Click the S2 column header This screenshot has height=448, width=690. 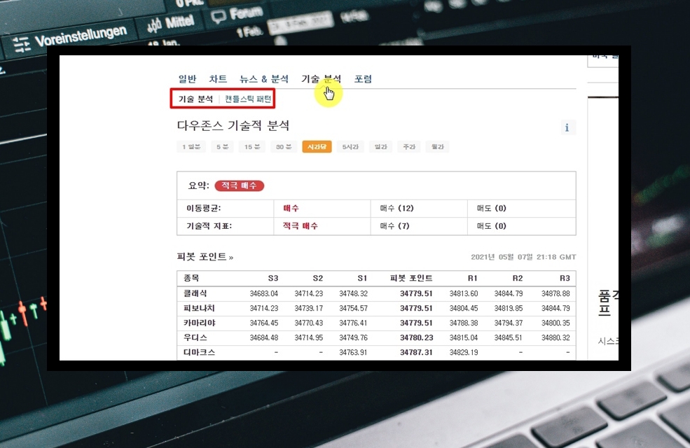(318, 278)
